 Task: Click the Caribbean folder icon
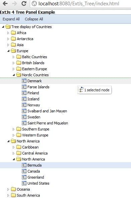[x=19, y=147]
